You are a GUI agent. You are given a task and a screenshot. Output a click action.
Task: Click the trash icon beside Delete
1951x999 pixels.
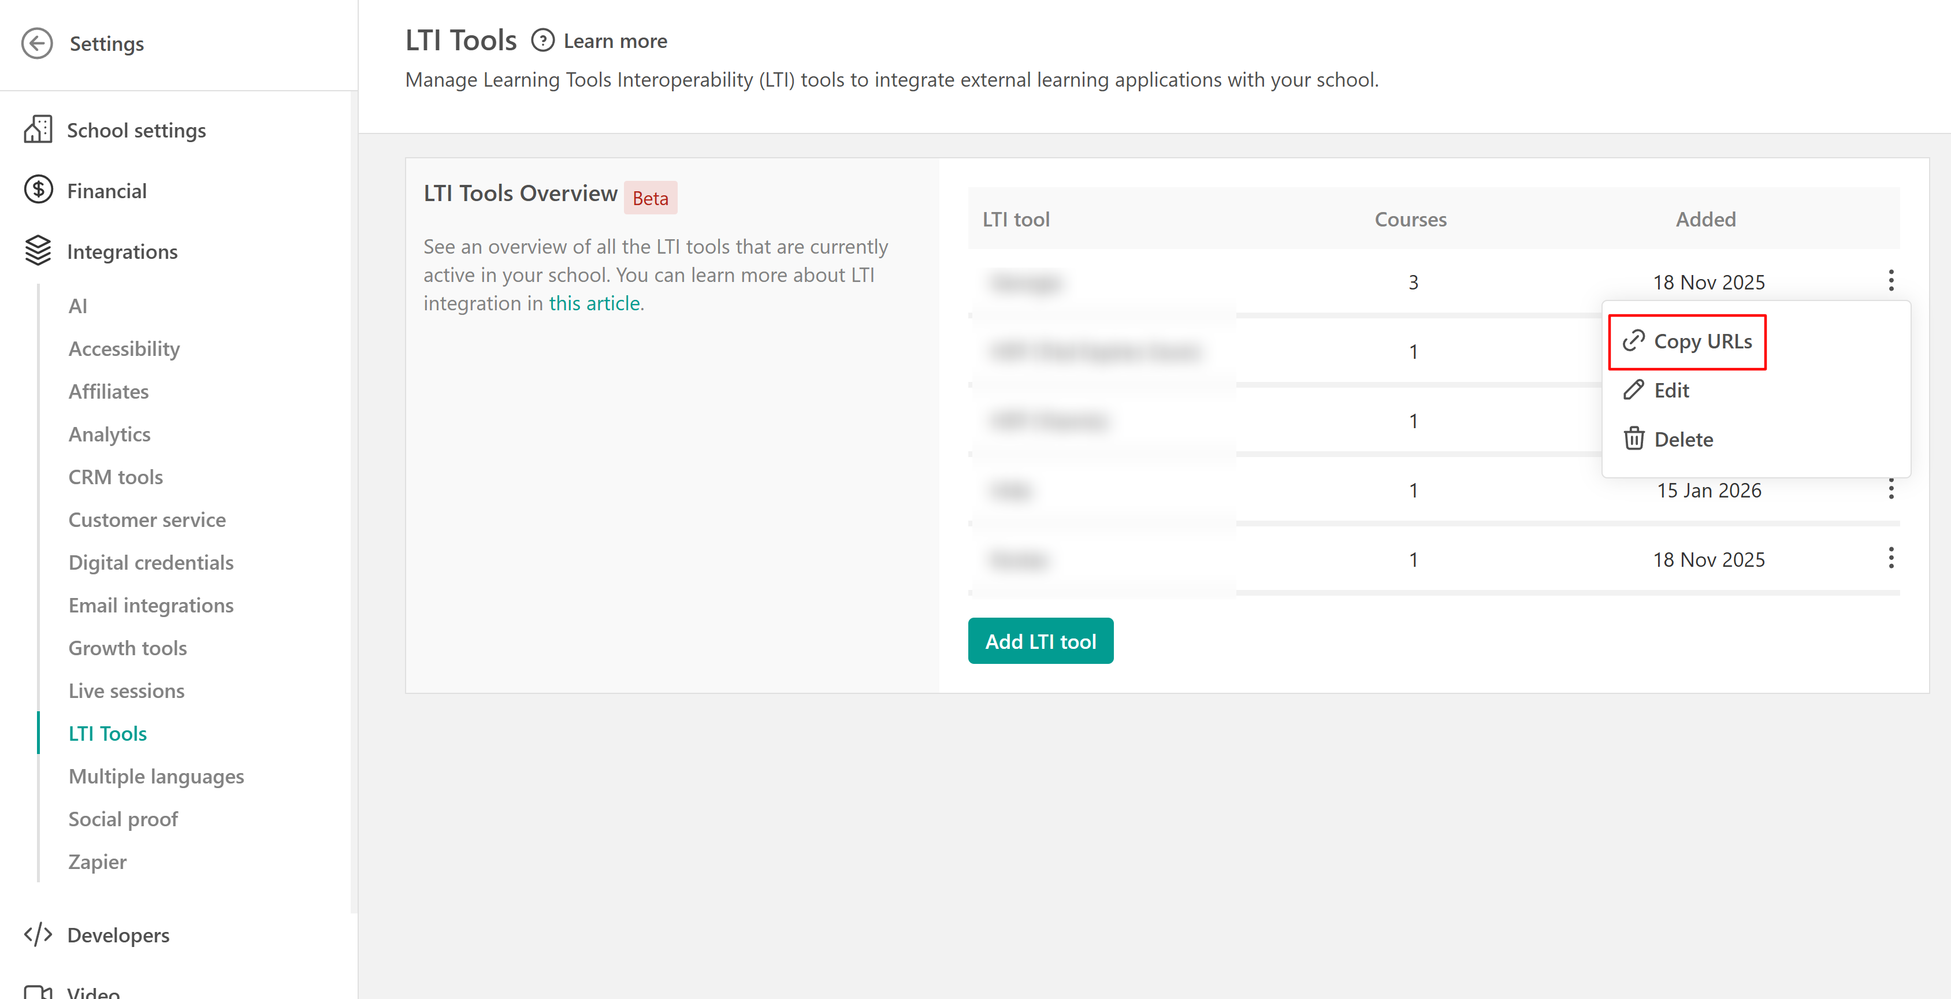click(1634, 439)
